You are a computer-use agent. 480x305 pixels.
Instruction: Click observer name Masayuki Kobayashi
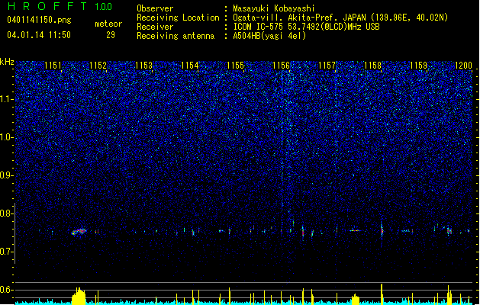274,8
